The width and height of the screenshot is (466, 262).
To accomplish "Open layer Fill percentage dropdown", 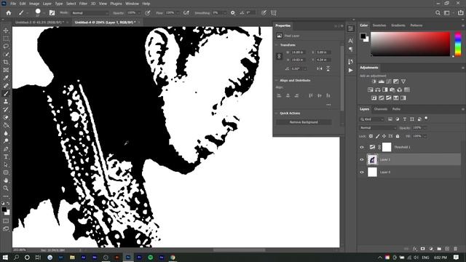I will click(x=425, y=136).
